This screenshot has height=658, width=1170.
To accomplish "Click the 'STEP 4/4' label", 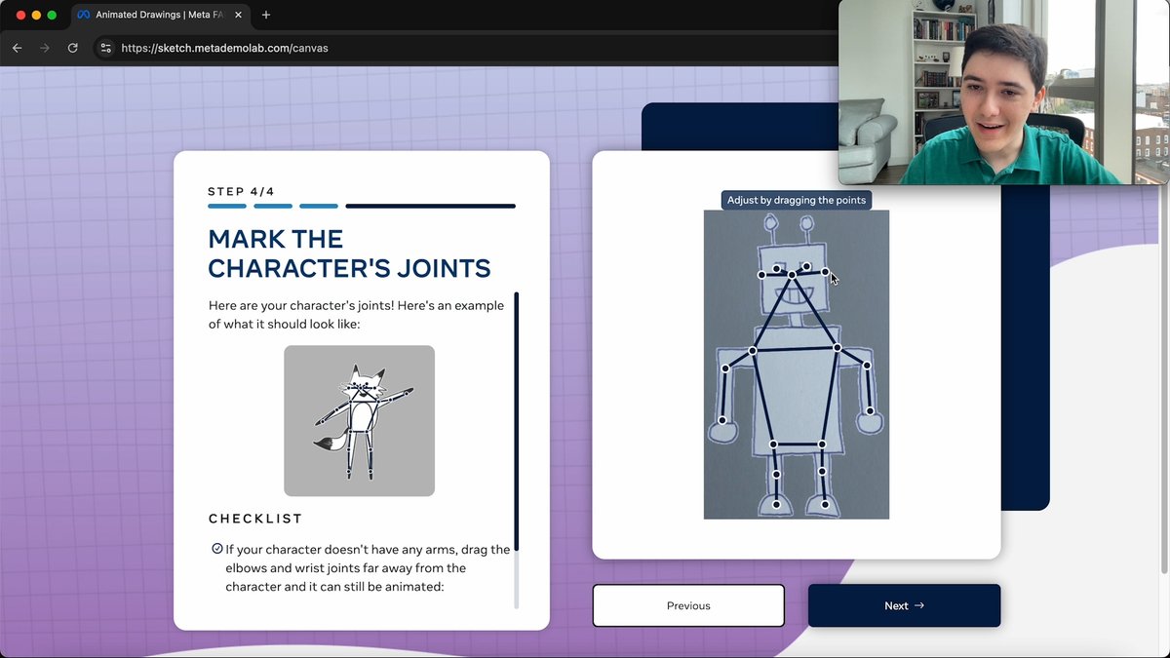I will (242, 192).
